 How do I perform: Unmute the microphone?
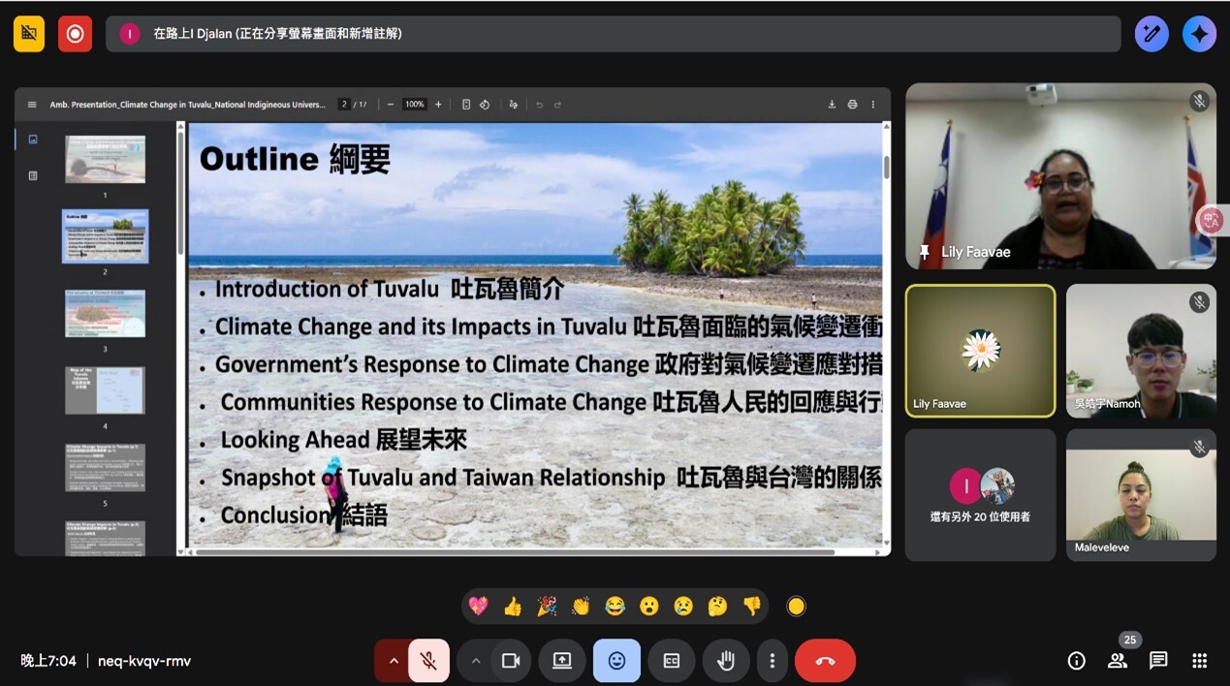[x=427, y=660]
